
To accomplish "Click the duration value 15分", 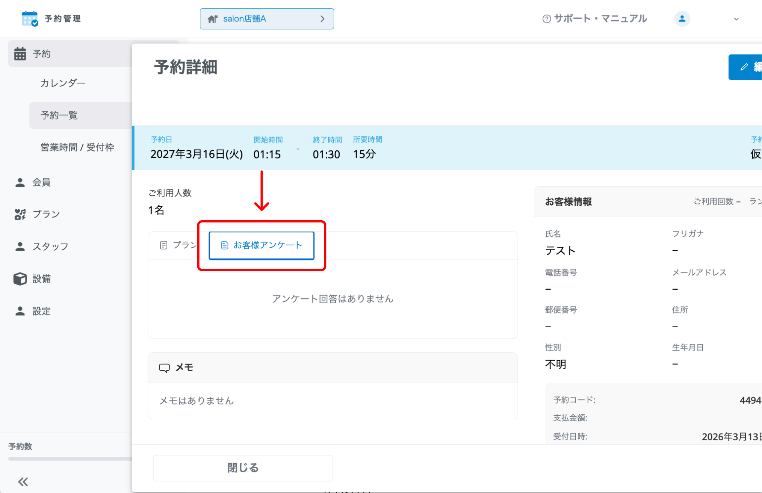I will pyautogui.click(x=364, y=154).
